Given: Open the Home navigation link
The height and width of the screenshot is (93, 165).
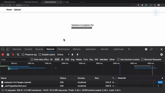Looking at the screenshot, I should [9, 10].
